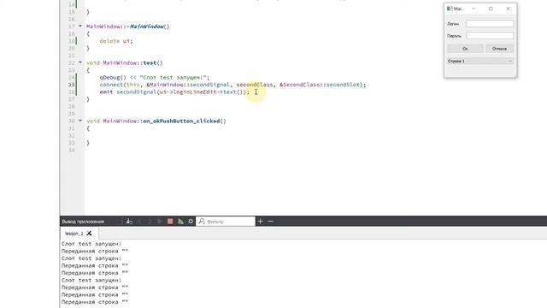The image size is (547, 308).
Task: Open the Строка 1 combo box
Action: [480, 61]
